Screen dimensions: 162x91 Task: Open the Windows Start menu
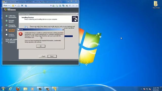click(x=3, y=89)
